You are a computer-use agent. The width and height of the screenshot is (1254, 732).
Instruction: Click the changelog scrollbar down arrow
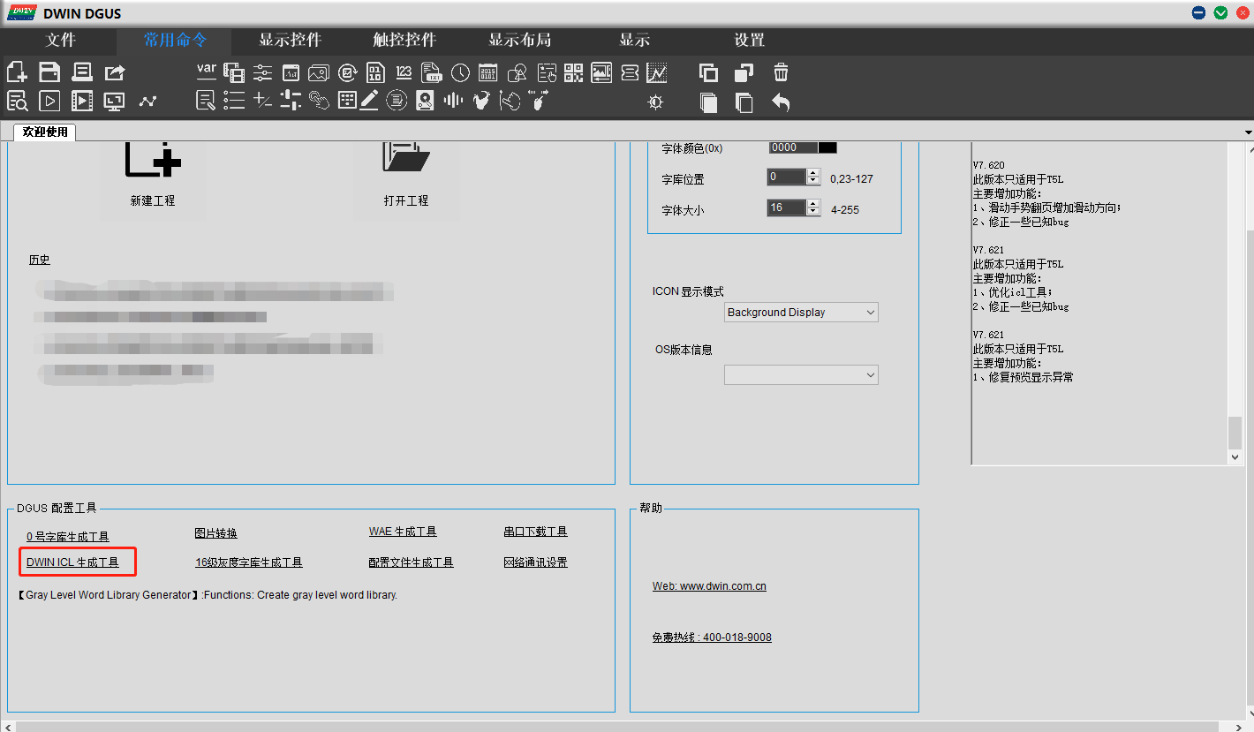[1235, 457]
